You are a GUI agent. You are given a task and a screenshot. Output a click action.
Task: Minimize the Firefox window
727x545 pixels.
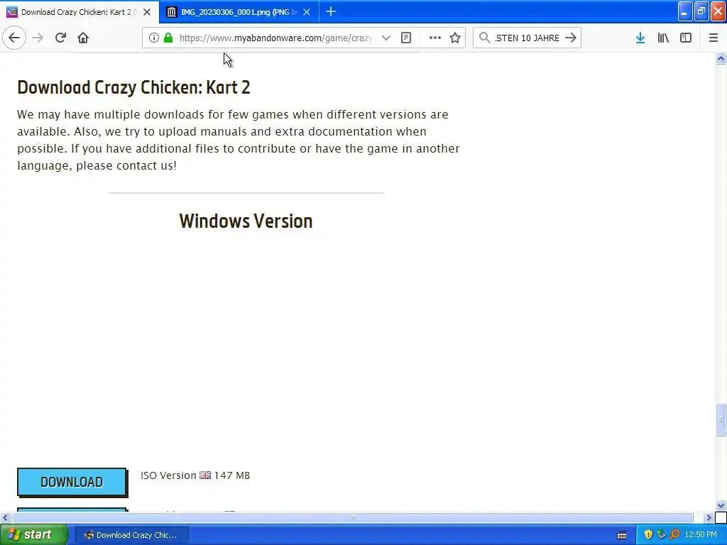(x=685, y=11)
